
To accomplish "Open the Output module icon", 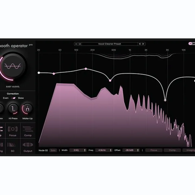I will [28, 145].
